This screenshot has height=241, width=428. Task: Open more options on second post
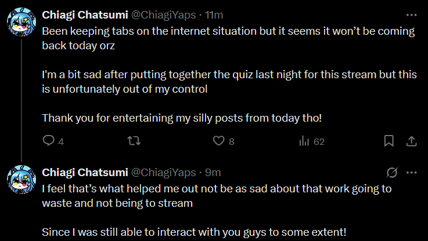pos(411,172)
